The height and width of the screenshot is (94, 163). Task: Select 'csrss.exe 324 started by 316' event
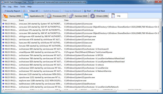(x=40, y=27)
